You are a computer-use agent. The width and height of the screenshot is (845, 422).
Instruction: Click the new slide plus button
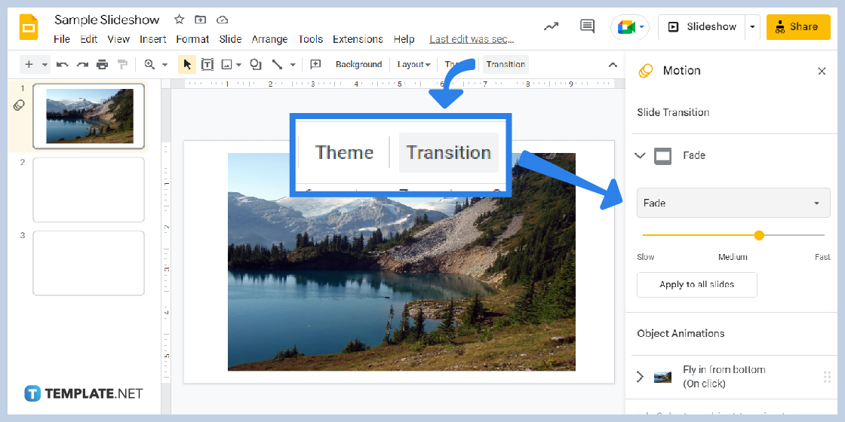point(29,65)
